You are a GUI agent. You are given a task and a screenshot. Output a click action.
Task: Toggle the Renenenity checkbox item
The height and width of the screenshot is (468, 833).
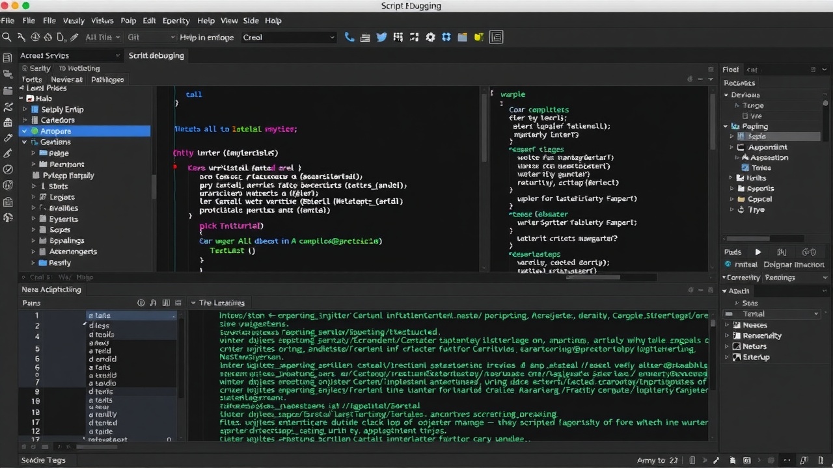[x=737, y=336]
